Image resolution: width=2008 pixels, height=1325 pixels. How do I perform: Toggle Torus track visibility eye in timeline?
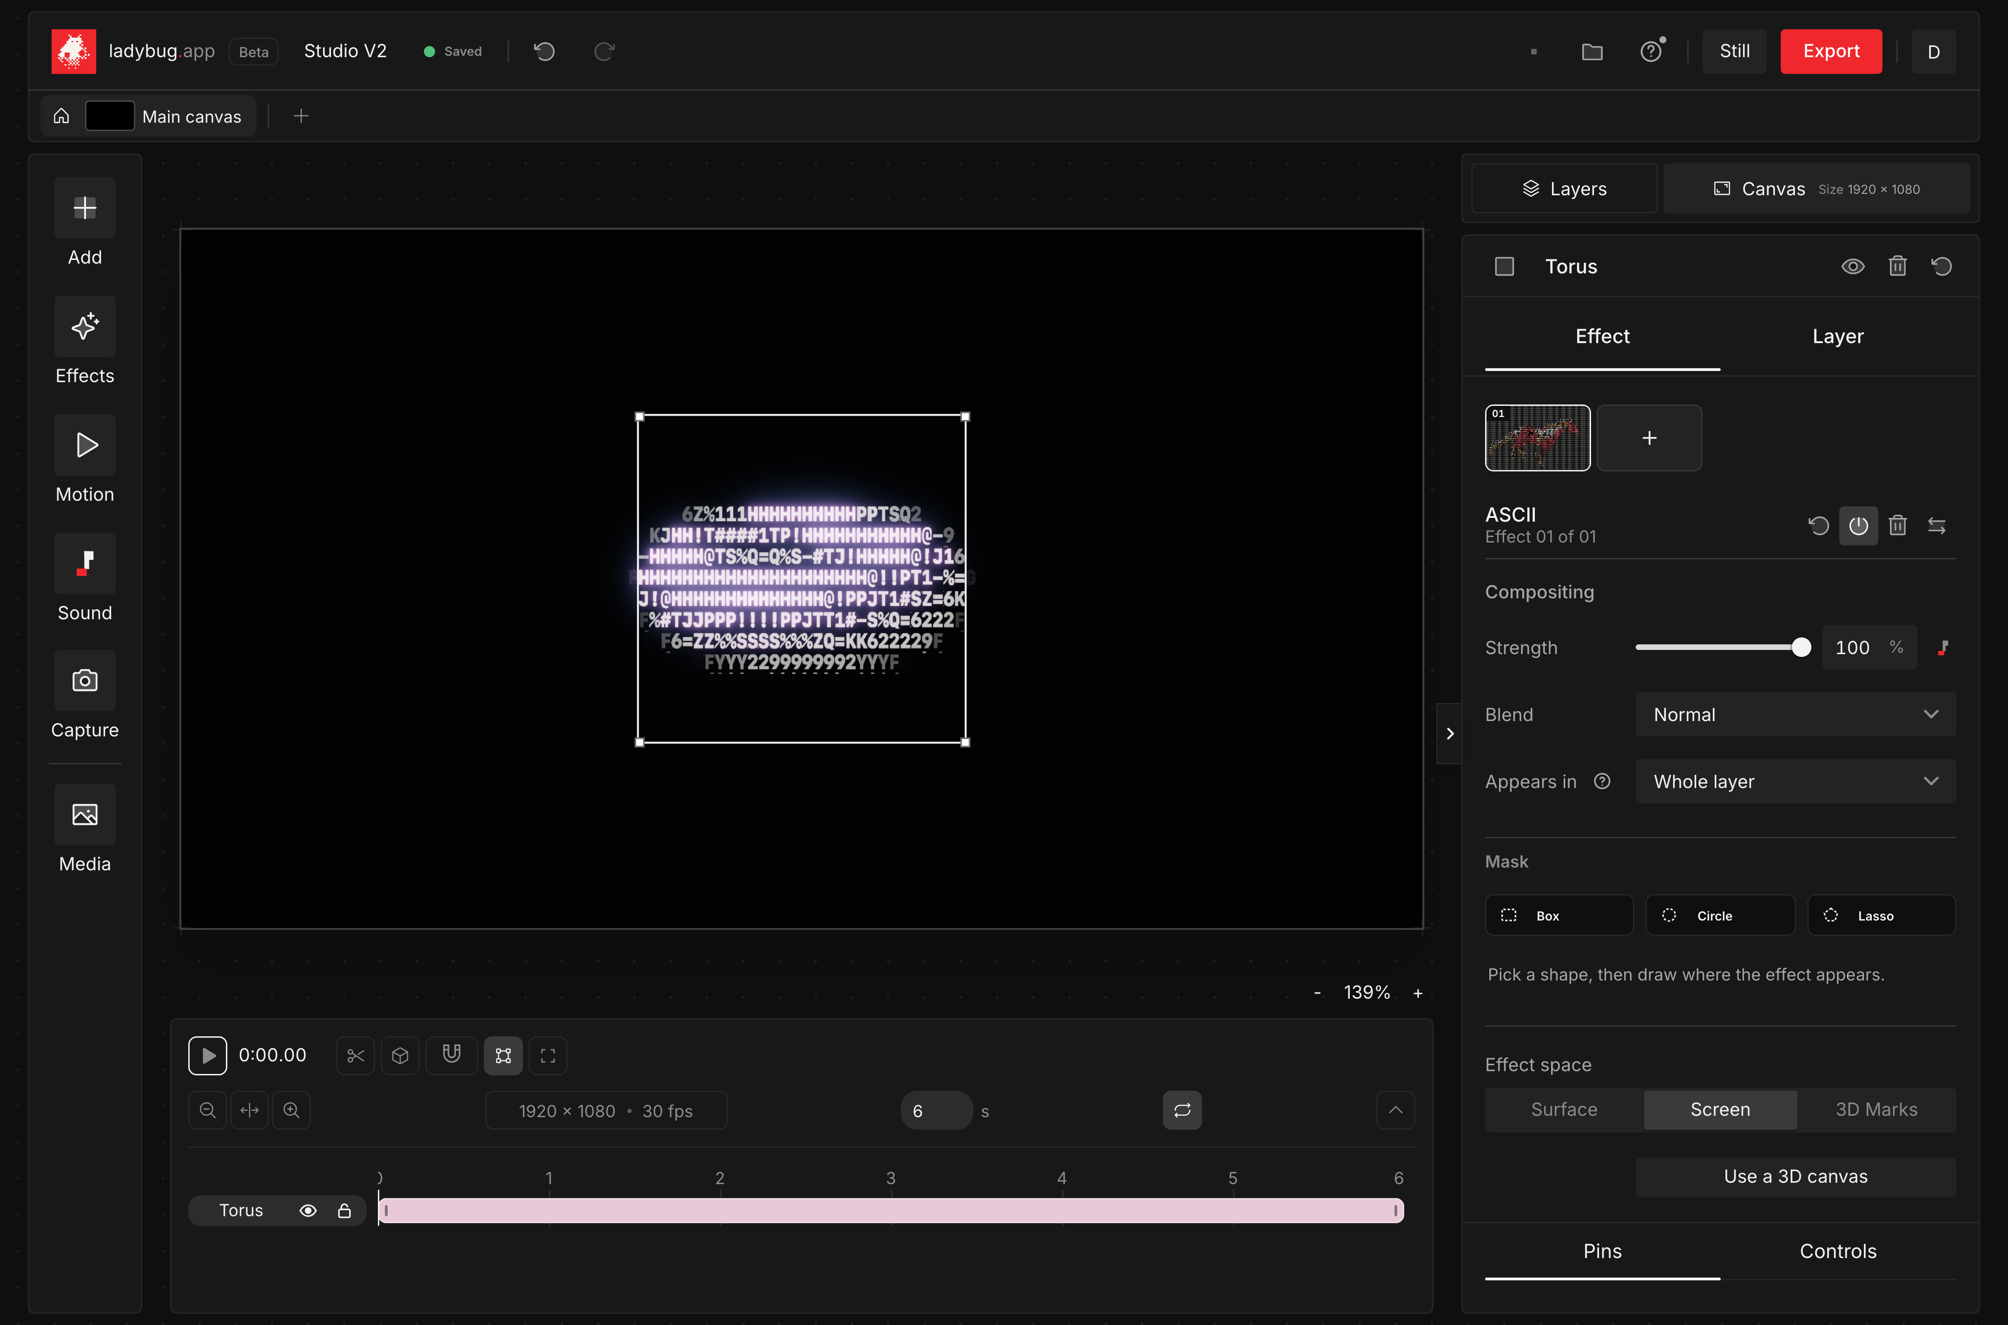[x=308, y=1210]
